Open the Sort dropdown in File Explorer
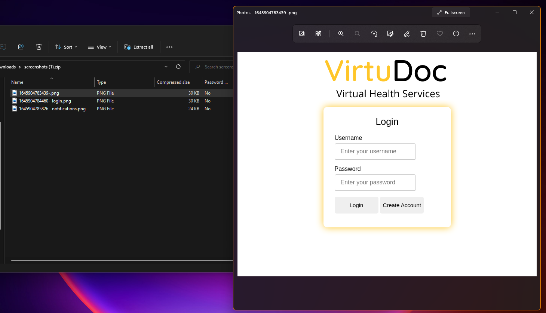 tap(66, 47)
